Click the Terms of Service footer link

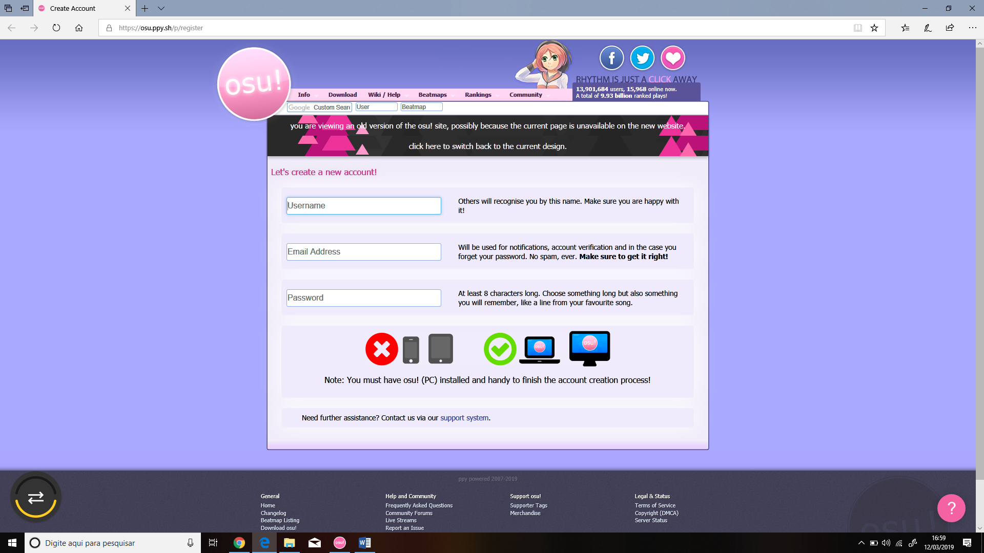click(655, 505)
